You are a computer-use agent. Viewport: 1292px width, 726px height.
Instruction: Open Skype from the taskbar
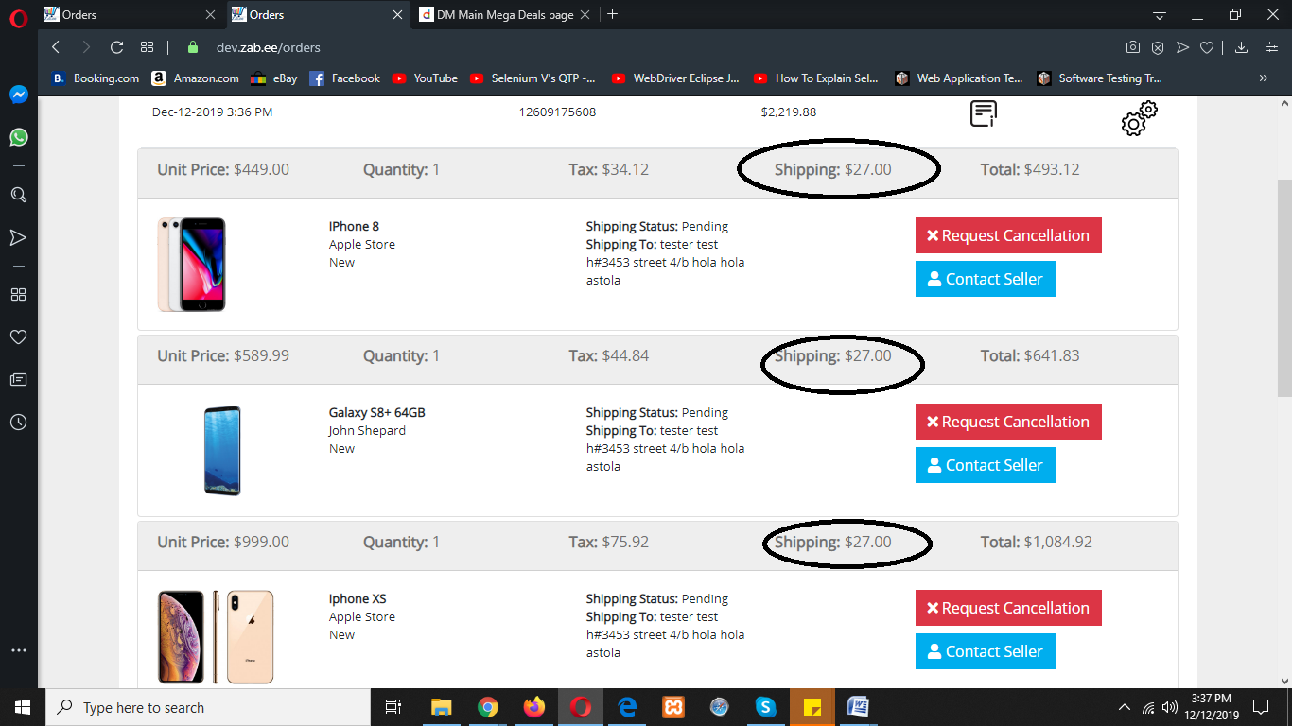click(766, 707)
